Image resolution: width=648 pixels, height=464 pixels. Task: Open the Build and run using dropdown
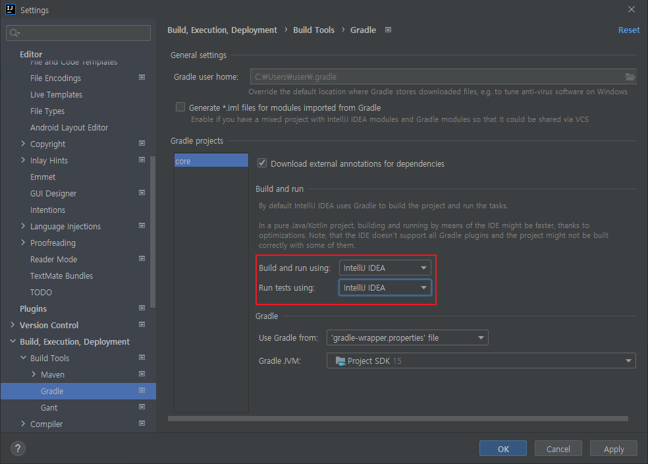click(x=385, y=268)
